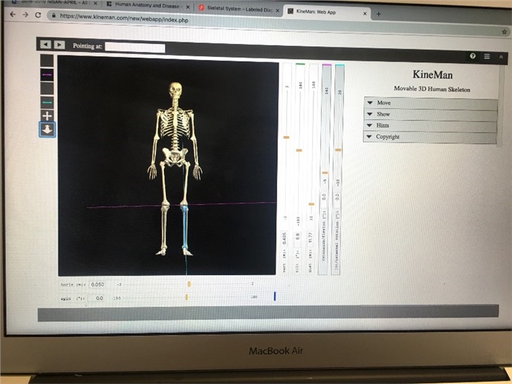This screenshot has height=384, width=512.
Task: Bookmark page with the star icon
Action: (504, 31)
